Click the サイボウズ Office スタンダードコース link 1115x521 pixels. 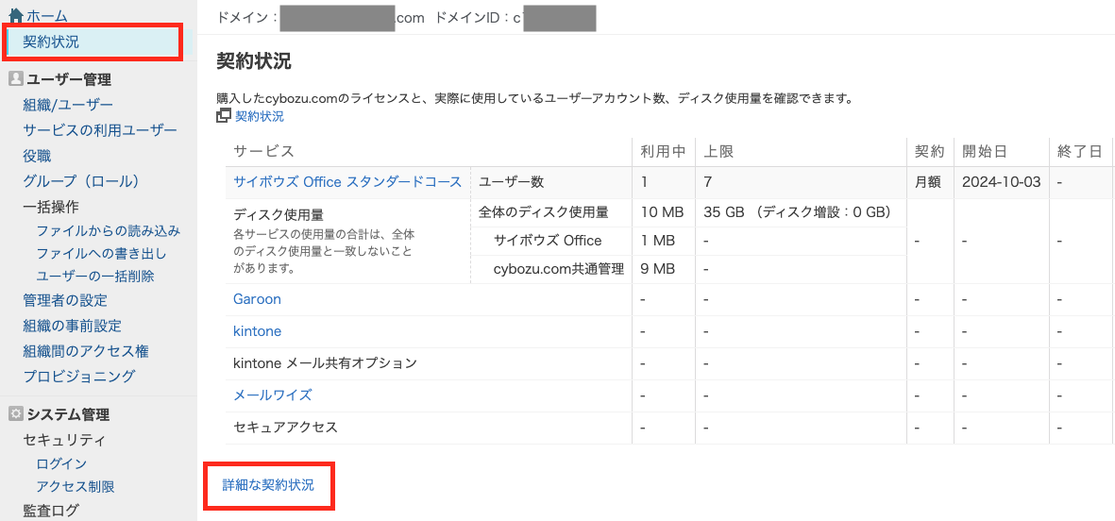pyautogui.click(x=347, y=182)
